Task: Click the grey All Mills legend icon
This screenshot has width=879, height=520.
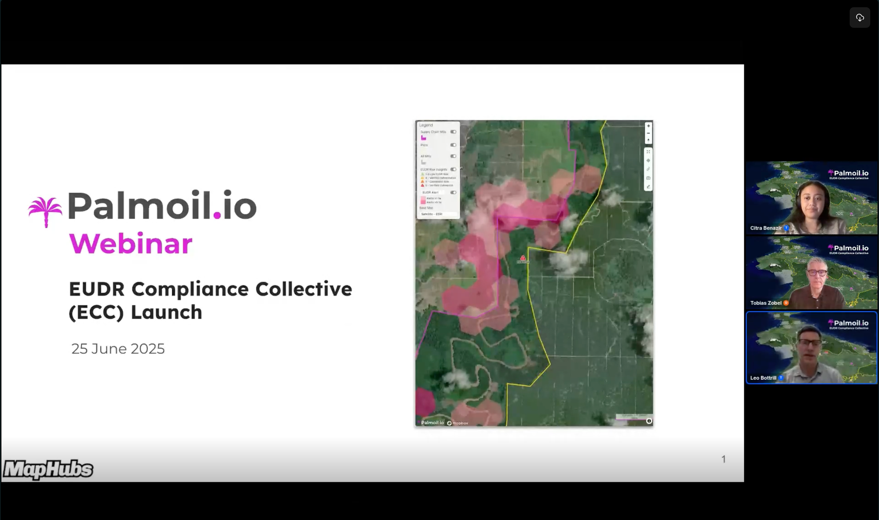Action: click(423, 162)
